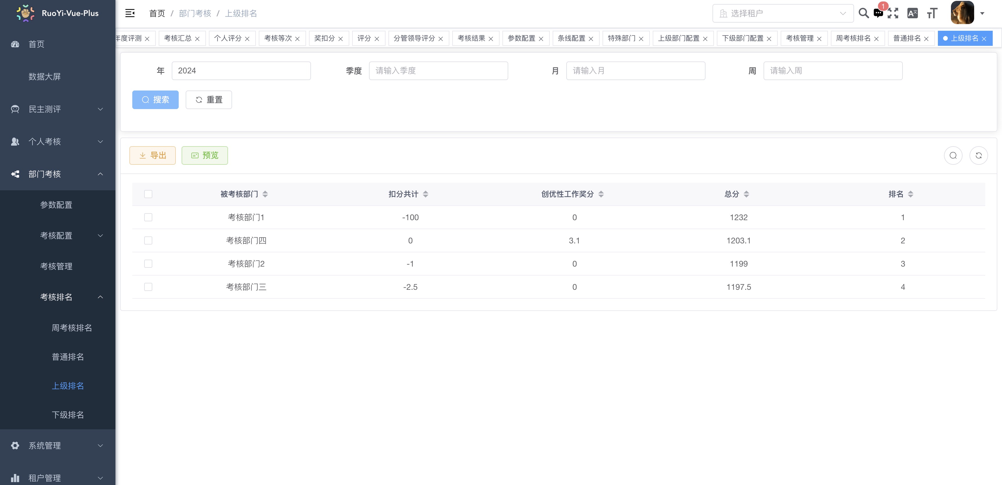The image size is (1002, 485).
Task: Open the message notification icon
Action: [x=878, y=13]
